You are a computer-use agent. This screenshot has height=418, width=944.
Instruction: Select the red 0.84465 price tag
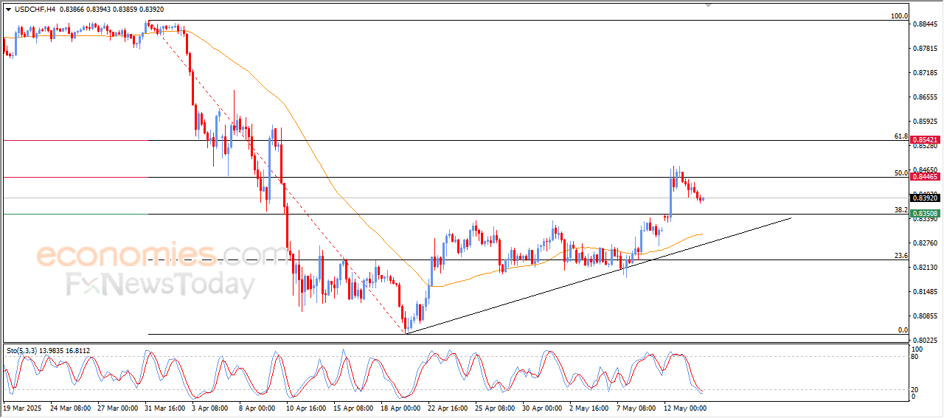point(925,177)
